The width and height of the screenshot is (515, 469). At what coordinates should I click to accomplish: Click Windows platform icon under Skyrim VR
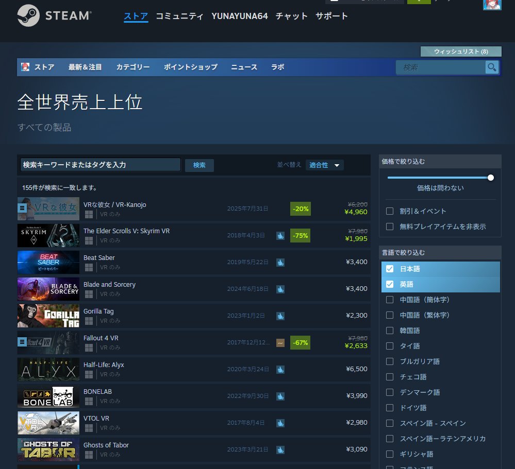point(89,241)
